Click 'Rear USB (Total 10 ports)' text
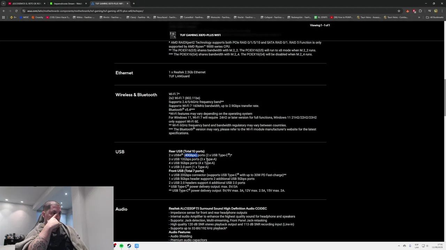 [x=186, y=151]
